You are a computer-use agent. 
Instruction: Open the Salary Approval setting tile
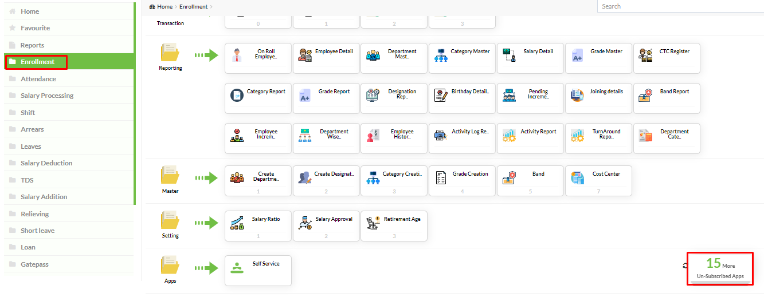(327, 226)
